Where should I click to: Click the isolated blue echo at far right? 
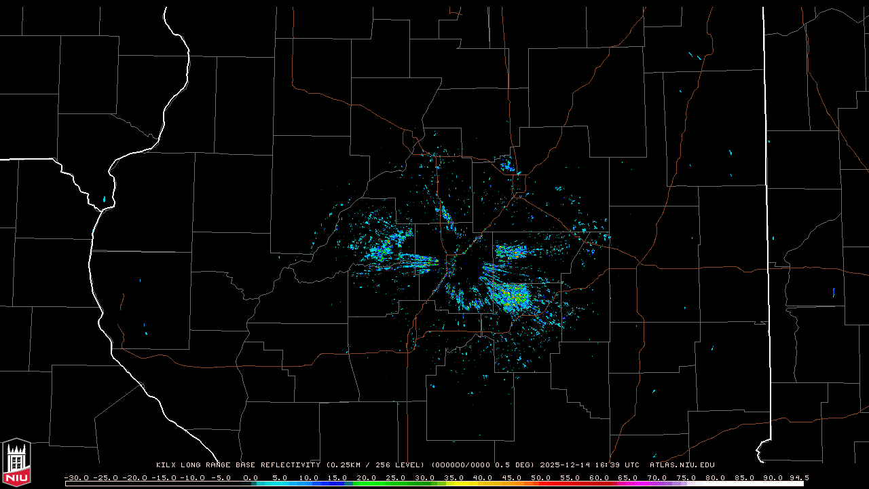pyautogui.click(x=833, y=293)
